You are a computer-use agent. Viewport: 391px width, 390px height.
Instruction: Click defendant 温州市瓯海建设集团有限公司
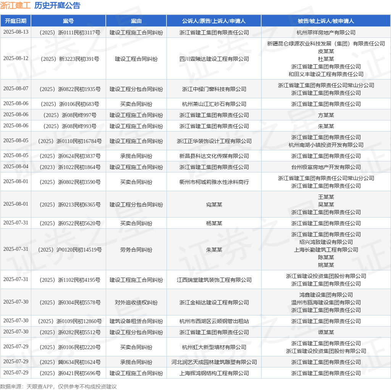(326, 302)
